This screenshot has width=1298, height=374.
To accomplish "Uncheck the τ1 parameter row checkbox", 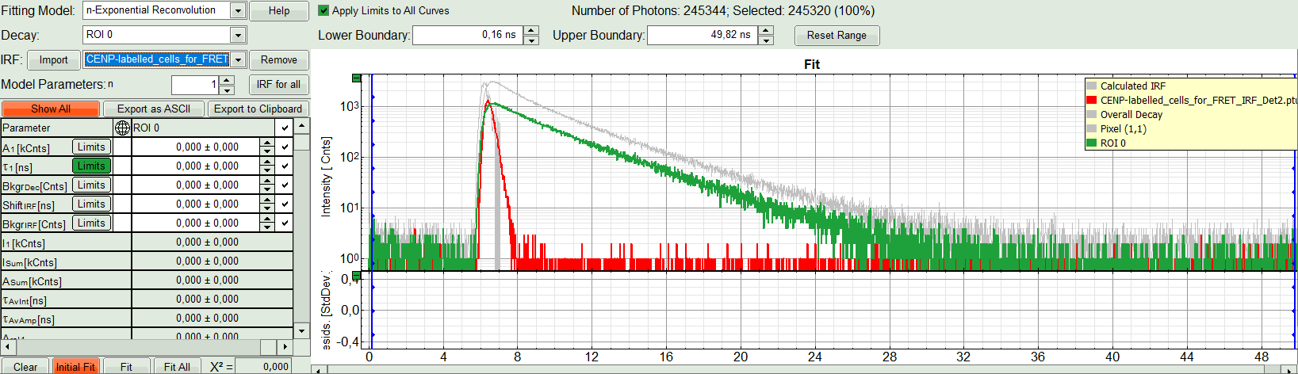I will point(285,166).
